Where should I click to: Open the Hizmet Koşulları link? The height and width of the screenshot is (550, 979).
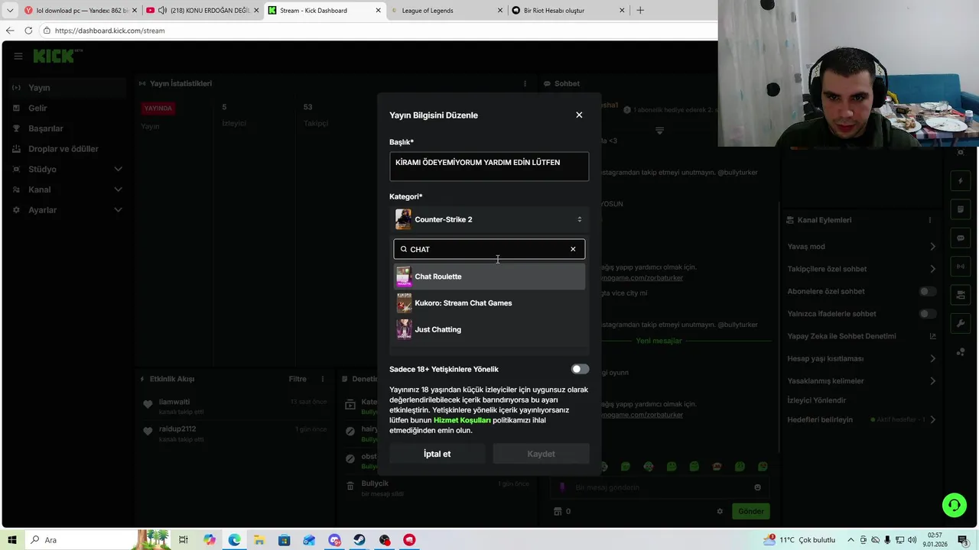(462, 420)
